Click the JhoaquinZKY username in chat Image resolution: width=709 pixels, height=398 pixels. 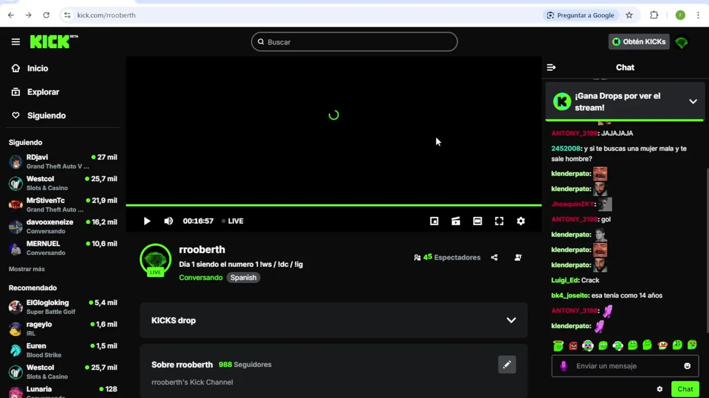(x=573, y=204)
